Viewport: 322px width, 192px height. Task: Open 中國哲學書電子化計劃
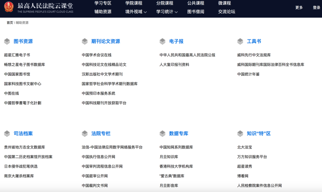click(23, 103)
